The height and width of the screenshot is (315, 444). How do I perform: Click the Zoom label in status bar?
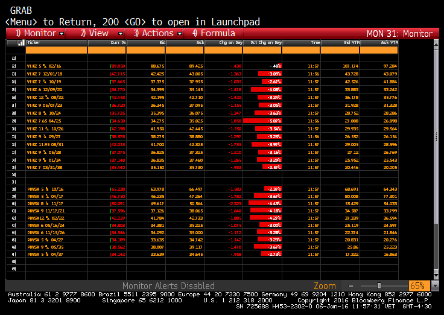tap(325, 286)
